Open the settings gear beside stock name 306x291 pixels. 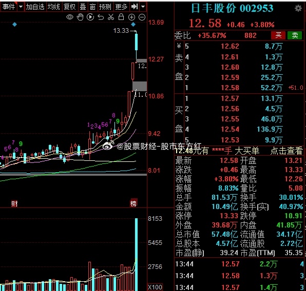pos(298,8)
